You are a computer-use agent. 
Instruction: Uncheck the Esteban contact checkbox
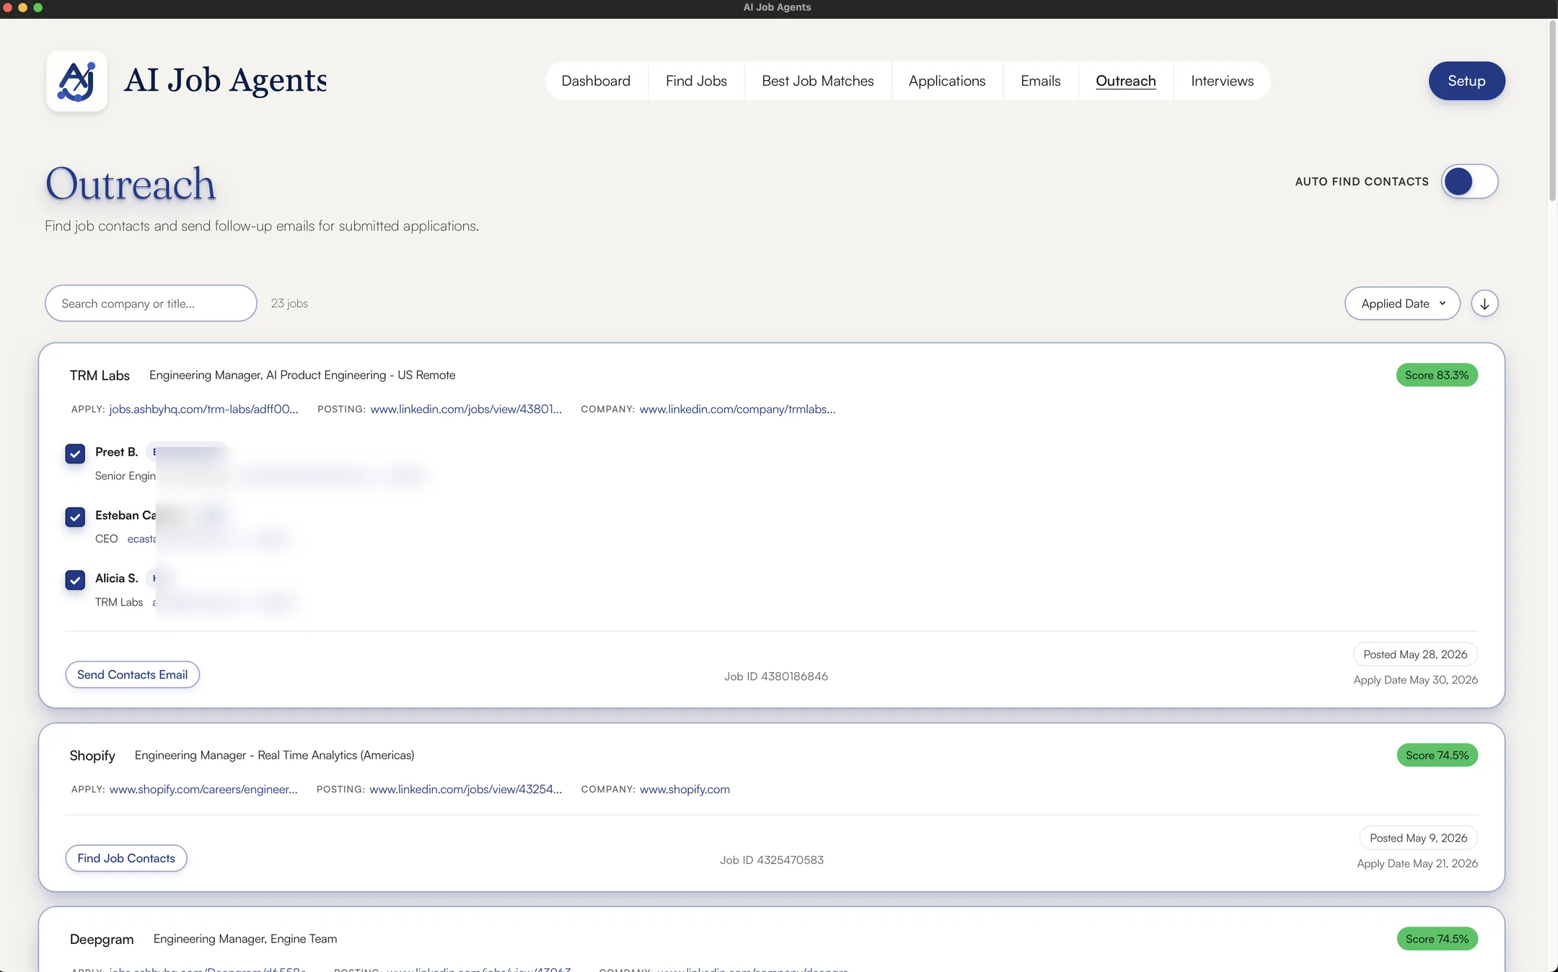click(75, 517)
